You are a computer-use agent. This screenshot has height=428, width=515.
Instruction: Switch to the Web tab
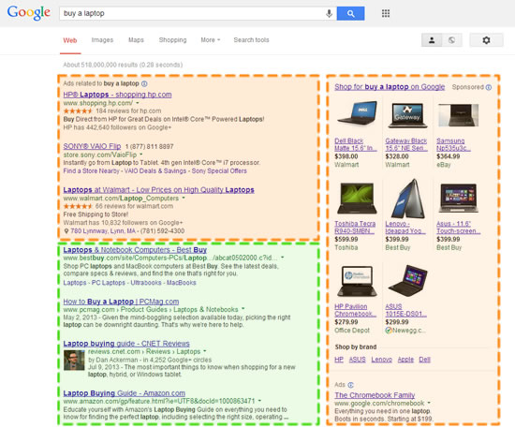tap(70, 40)
